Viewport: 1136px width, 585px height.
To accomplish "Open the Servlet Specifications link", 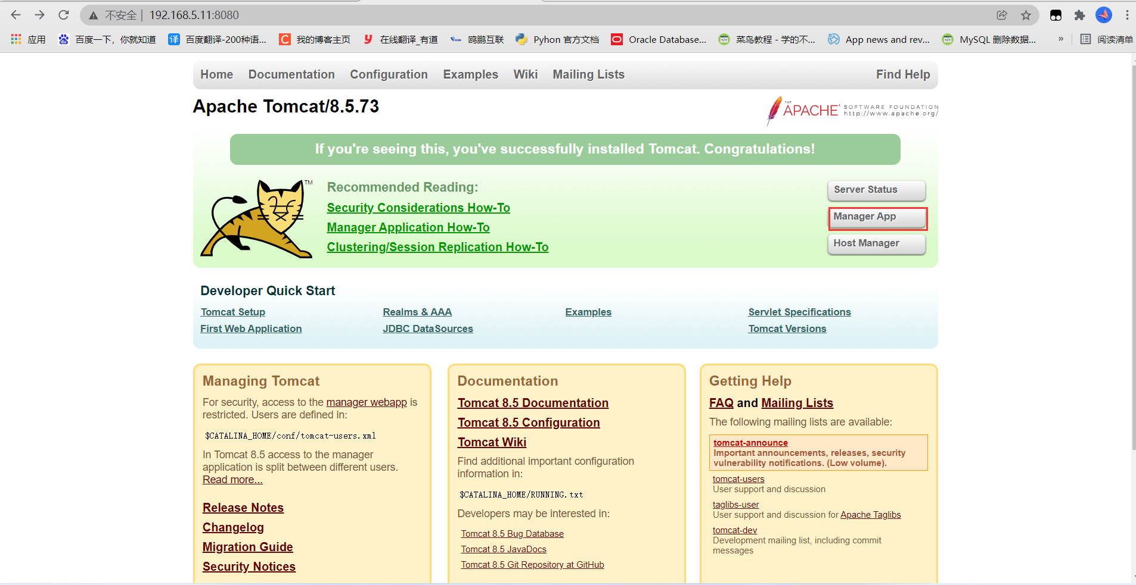I will pyautogui.click(x=799, y=312).
